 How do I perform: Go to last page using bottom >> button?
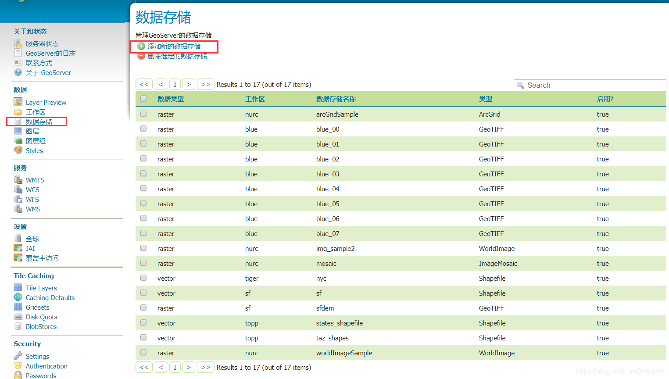tap(206, 367)
